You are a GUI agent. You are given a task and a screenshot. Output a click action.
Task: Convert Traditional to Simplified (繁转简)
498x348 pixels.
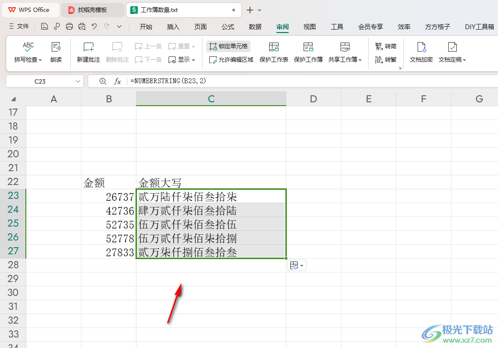385,46
